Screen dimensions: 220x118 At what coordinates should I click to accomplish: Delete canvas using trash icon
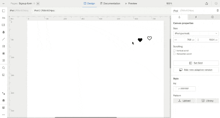[x=217, y=10]
